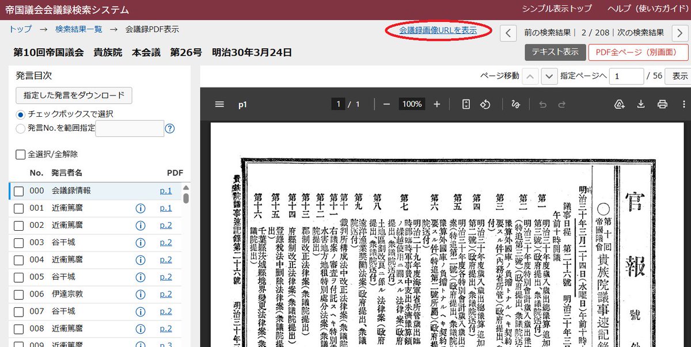Screen dimensions: 691x347
Task: Click the speech list scroll-up arrow
Action: pos(186,188)
